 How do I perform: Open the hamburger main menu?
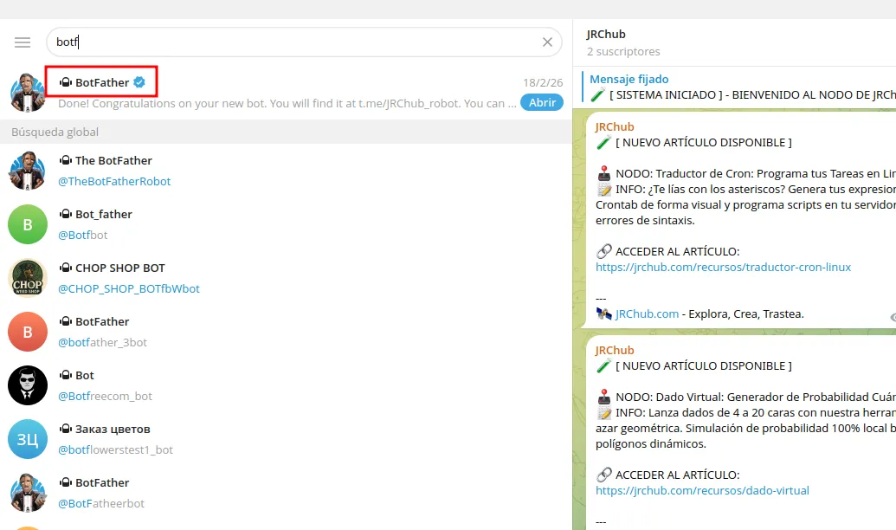click(x=23, y=42)
